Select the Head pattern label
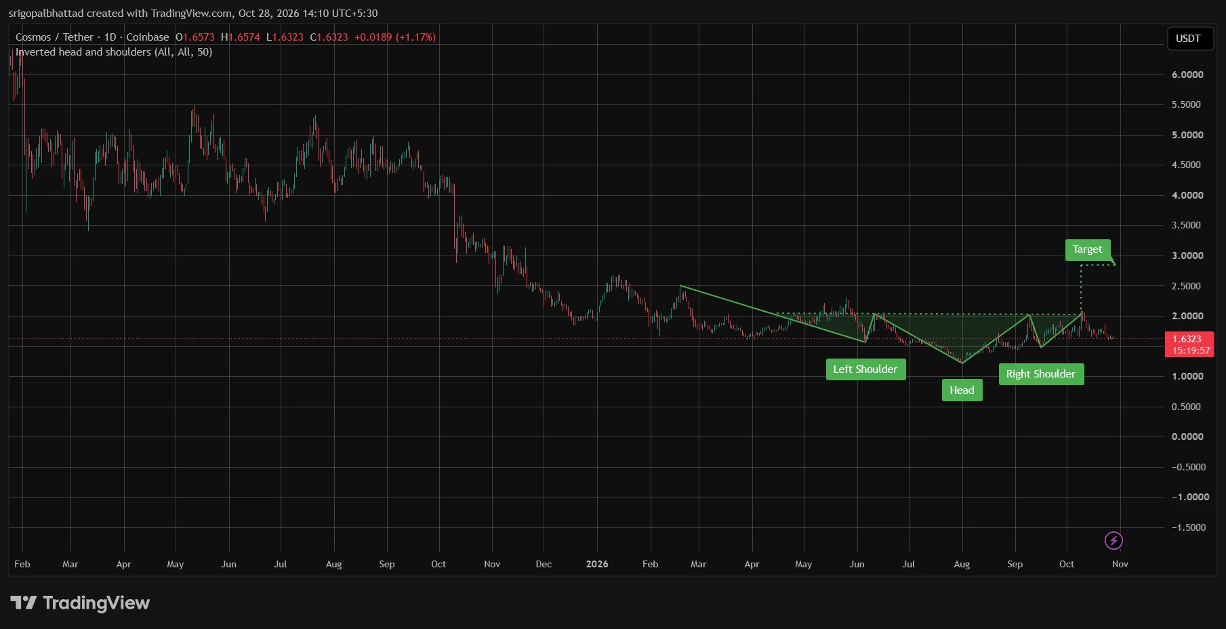 [x=962, y=390]
